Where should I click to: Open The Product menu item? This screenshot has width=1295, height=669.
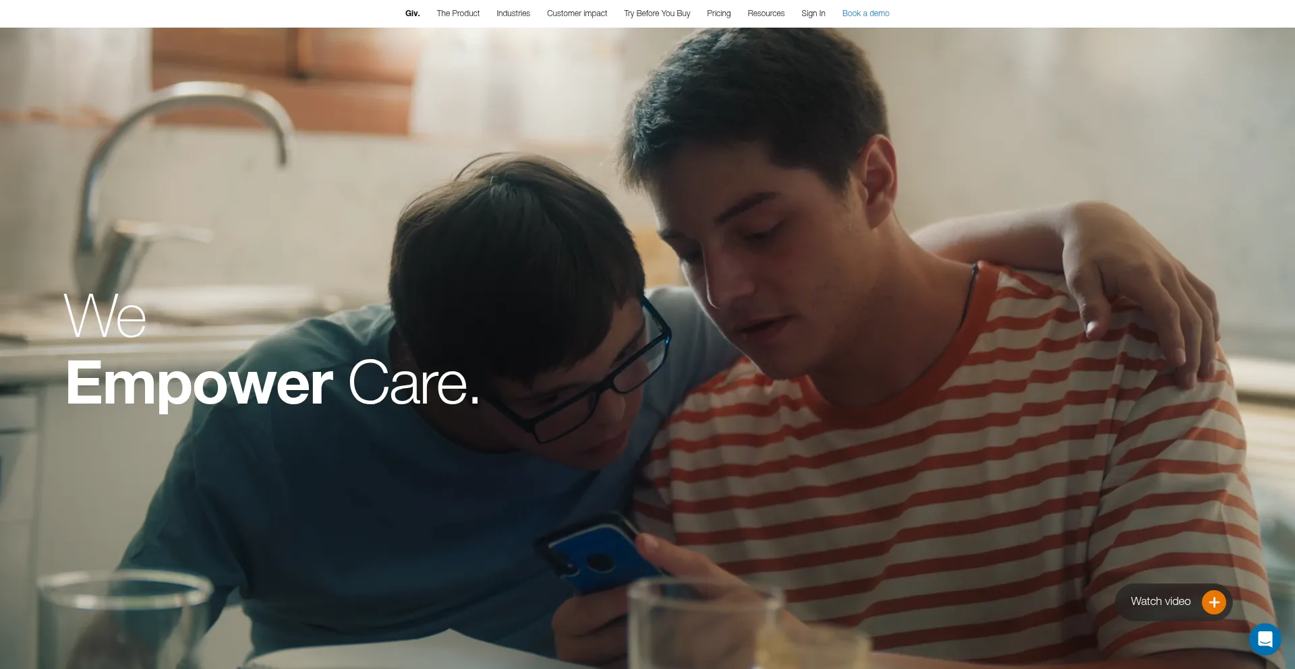tap(458, 13)
